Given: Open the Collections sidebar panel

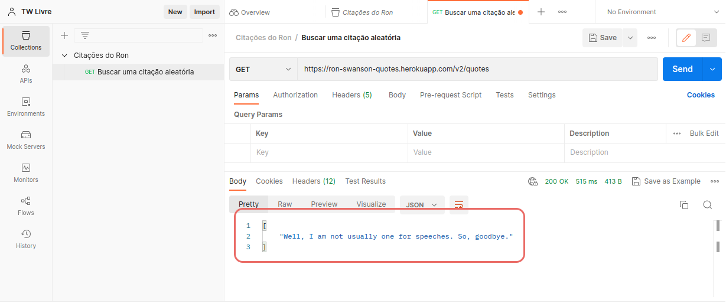Looking at the screenshot, I should click(x=26, y=41).
